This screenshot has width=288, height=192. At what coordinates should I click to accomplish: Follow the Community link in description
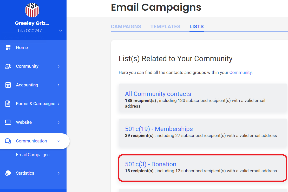click(240, 72)
